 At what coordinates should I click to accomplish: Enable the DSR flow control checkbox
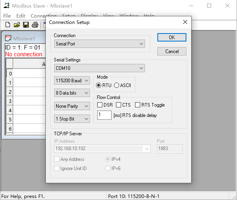tap(100, 105)
